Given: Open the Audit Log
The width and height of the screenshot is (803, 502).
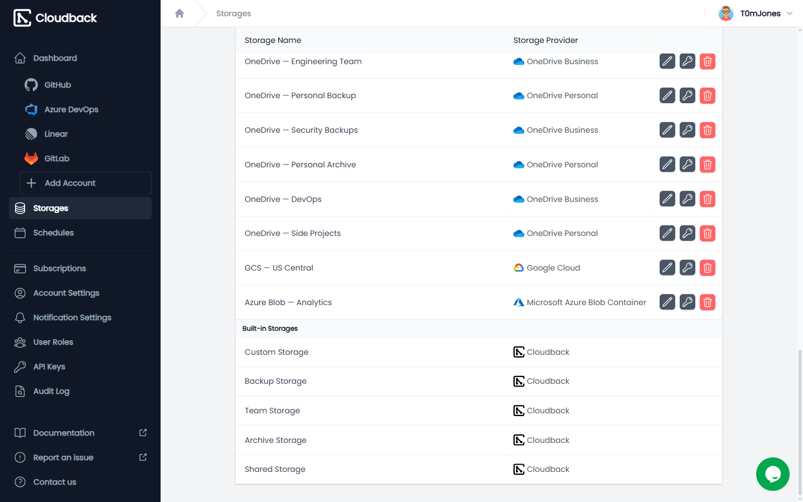Looking at the screenshot, I should point(80,391).
